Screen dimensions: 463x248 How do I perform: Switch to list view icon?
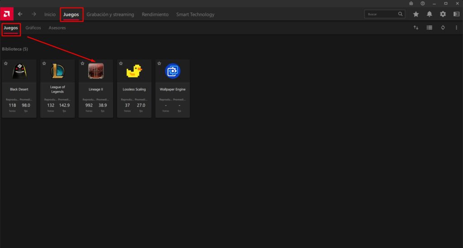tap(430, 28)
